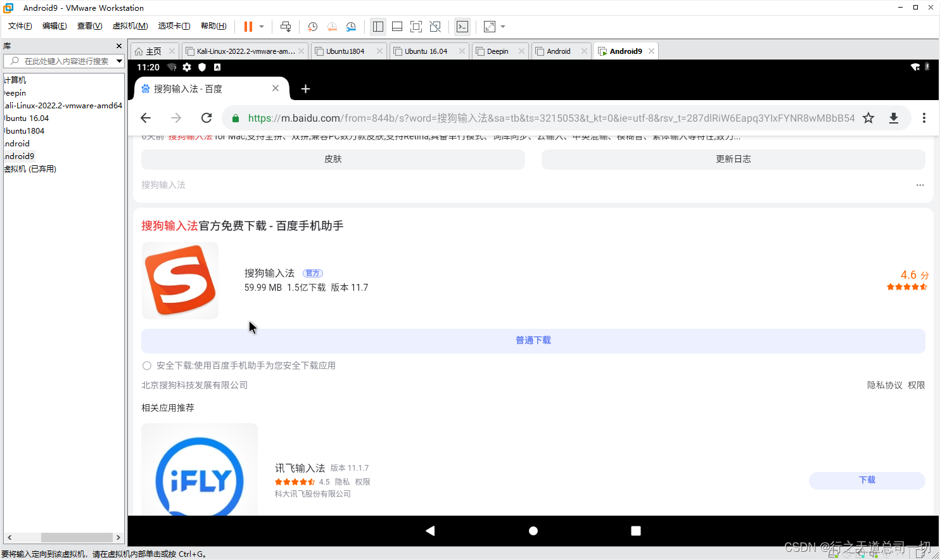Click the three-dot more options beside 搜狗输入法
This screenshot has width=940, height=560.
920,185
